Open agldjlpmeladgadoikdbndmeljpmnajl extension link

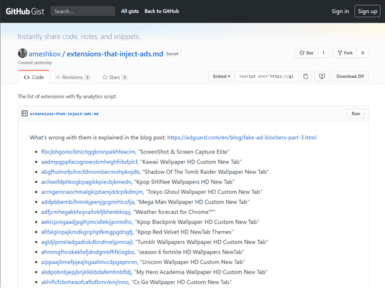pyautogui.click(x=87, y=242)
